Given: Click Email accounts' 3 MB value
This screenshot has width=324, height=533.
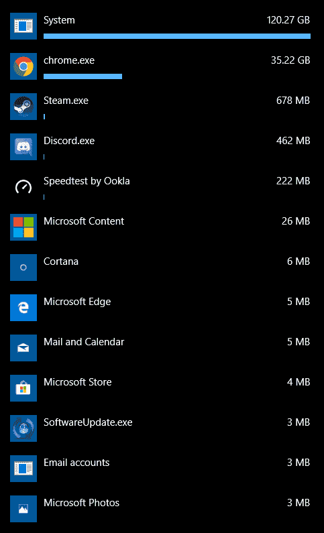Looking at the screenshot, I should [299, 463].
